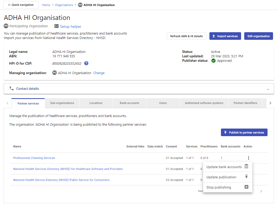Click the Name column header
Image resolution: width=278 pixels, height=205 pixels.
click(x=17, y=146)
